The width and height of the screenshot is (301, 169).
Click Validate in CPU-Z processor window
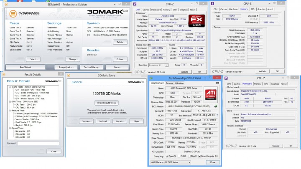pos(184,72)
